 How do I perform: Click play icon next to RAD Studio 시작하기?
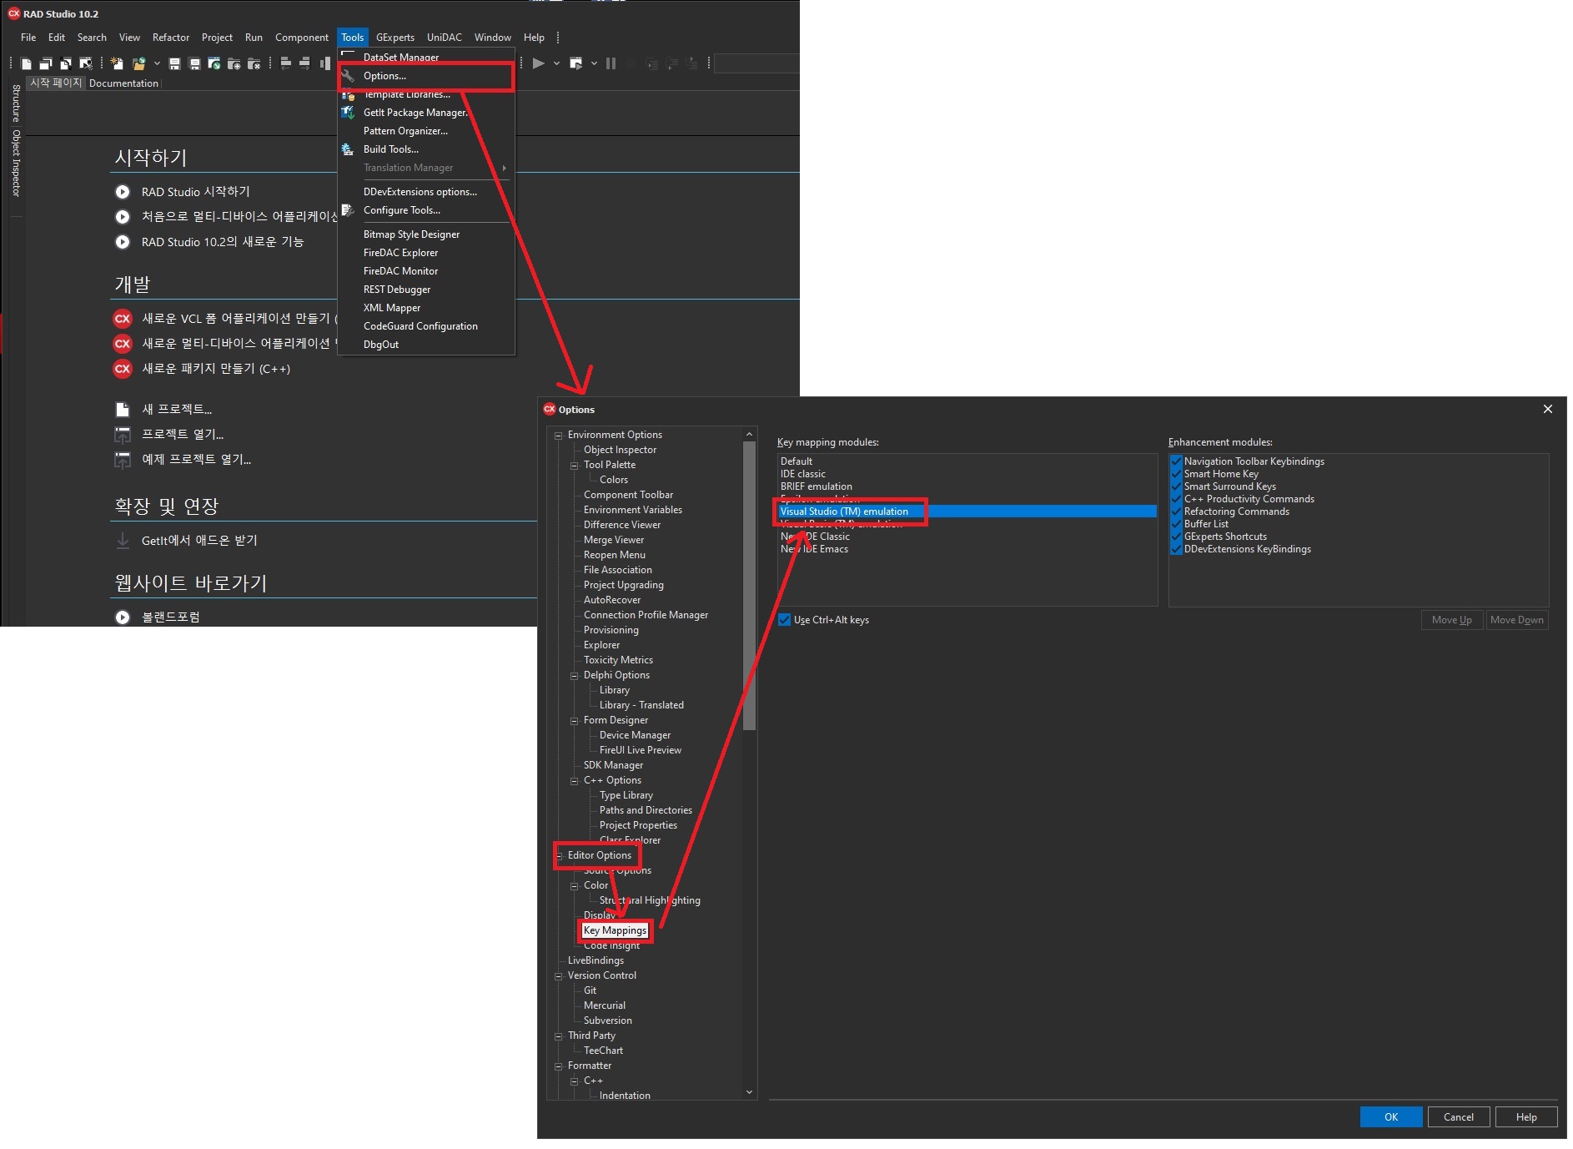(x=123, y=192)
